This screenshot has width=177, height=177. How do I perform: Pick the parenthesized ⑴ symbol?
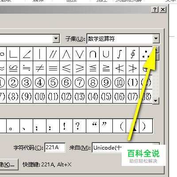pyautogui.click(x=133, y=82)
